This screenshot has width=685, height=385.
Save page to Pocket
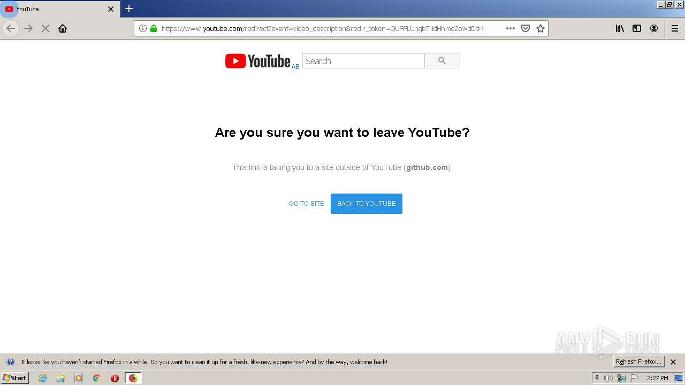pos(526,28)
